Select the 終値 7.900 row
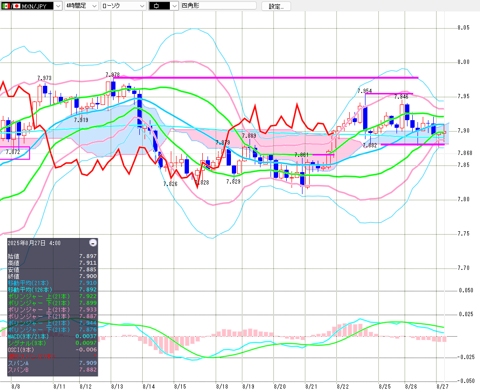The height and width of the screenshot is (391, 480). point(52,276)
